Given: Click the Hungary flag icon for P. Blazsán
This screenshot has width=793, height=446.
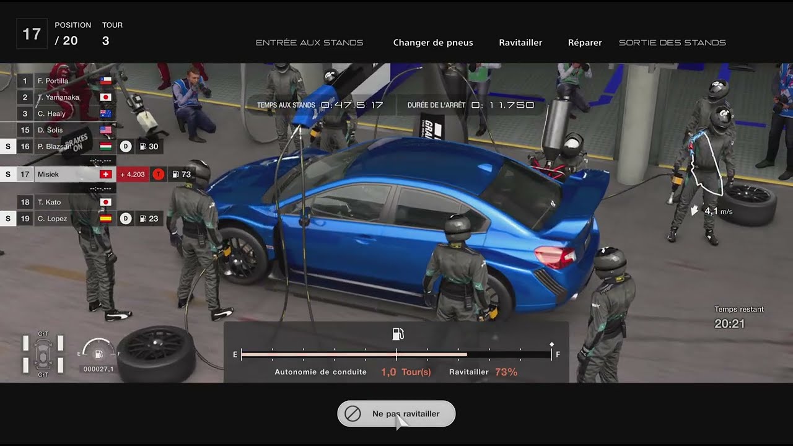Looking at the screenshot, I should click(105, 147).
